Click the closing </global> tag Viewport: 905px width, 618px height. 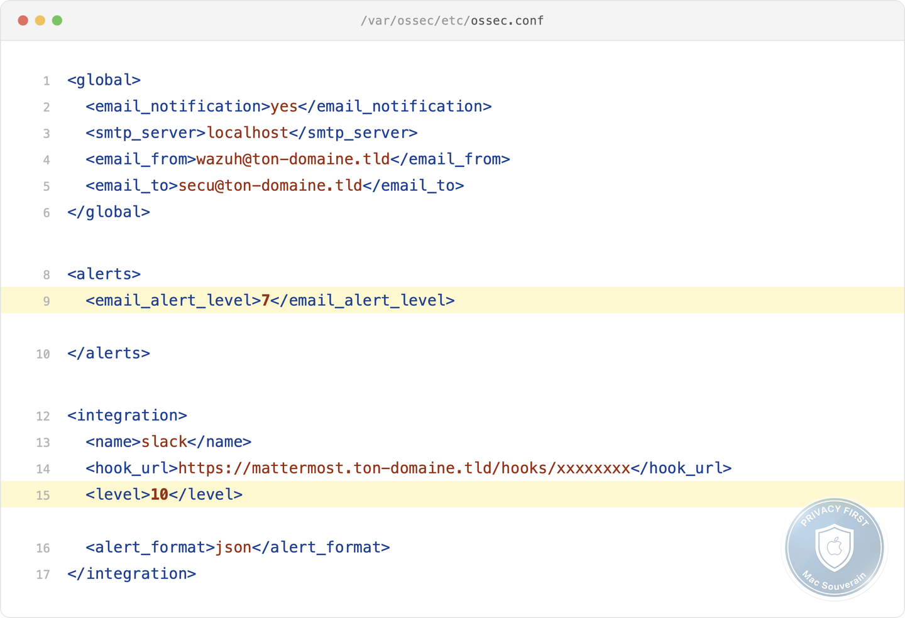tap(109, 212)
